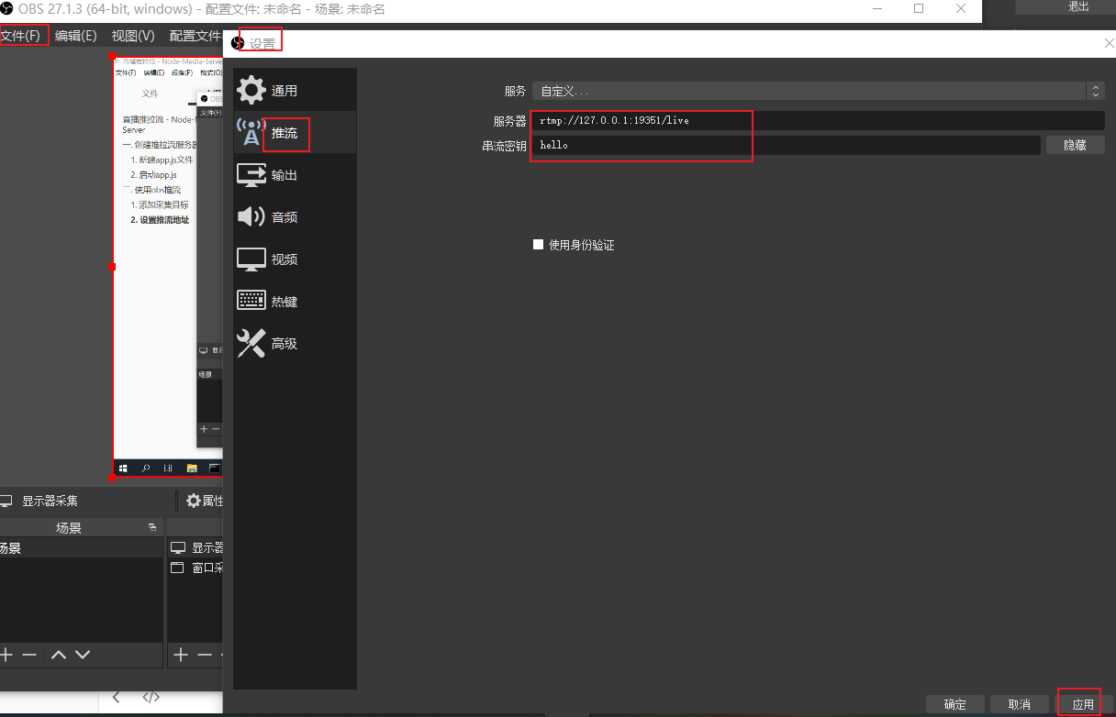This screenshot has width=1116, height=717.
Task: Click the remove scene minus icon
Action: 29,655
